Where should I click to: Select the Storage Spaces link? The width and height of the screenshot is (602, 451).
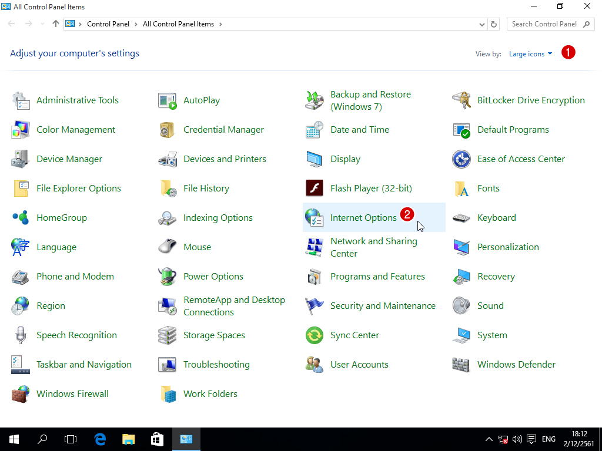pos(214,335)
